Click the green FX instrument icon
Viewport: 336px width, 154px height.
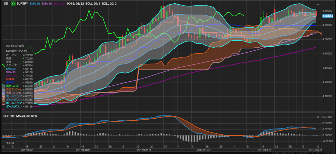pyautogui.click(x=13, y=4)
